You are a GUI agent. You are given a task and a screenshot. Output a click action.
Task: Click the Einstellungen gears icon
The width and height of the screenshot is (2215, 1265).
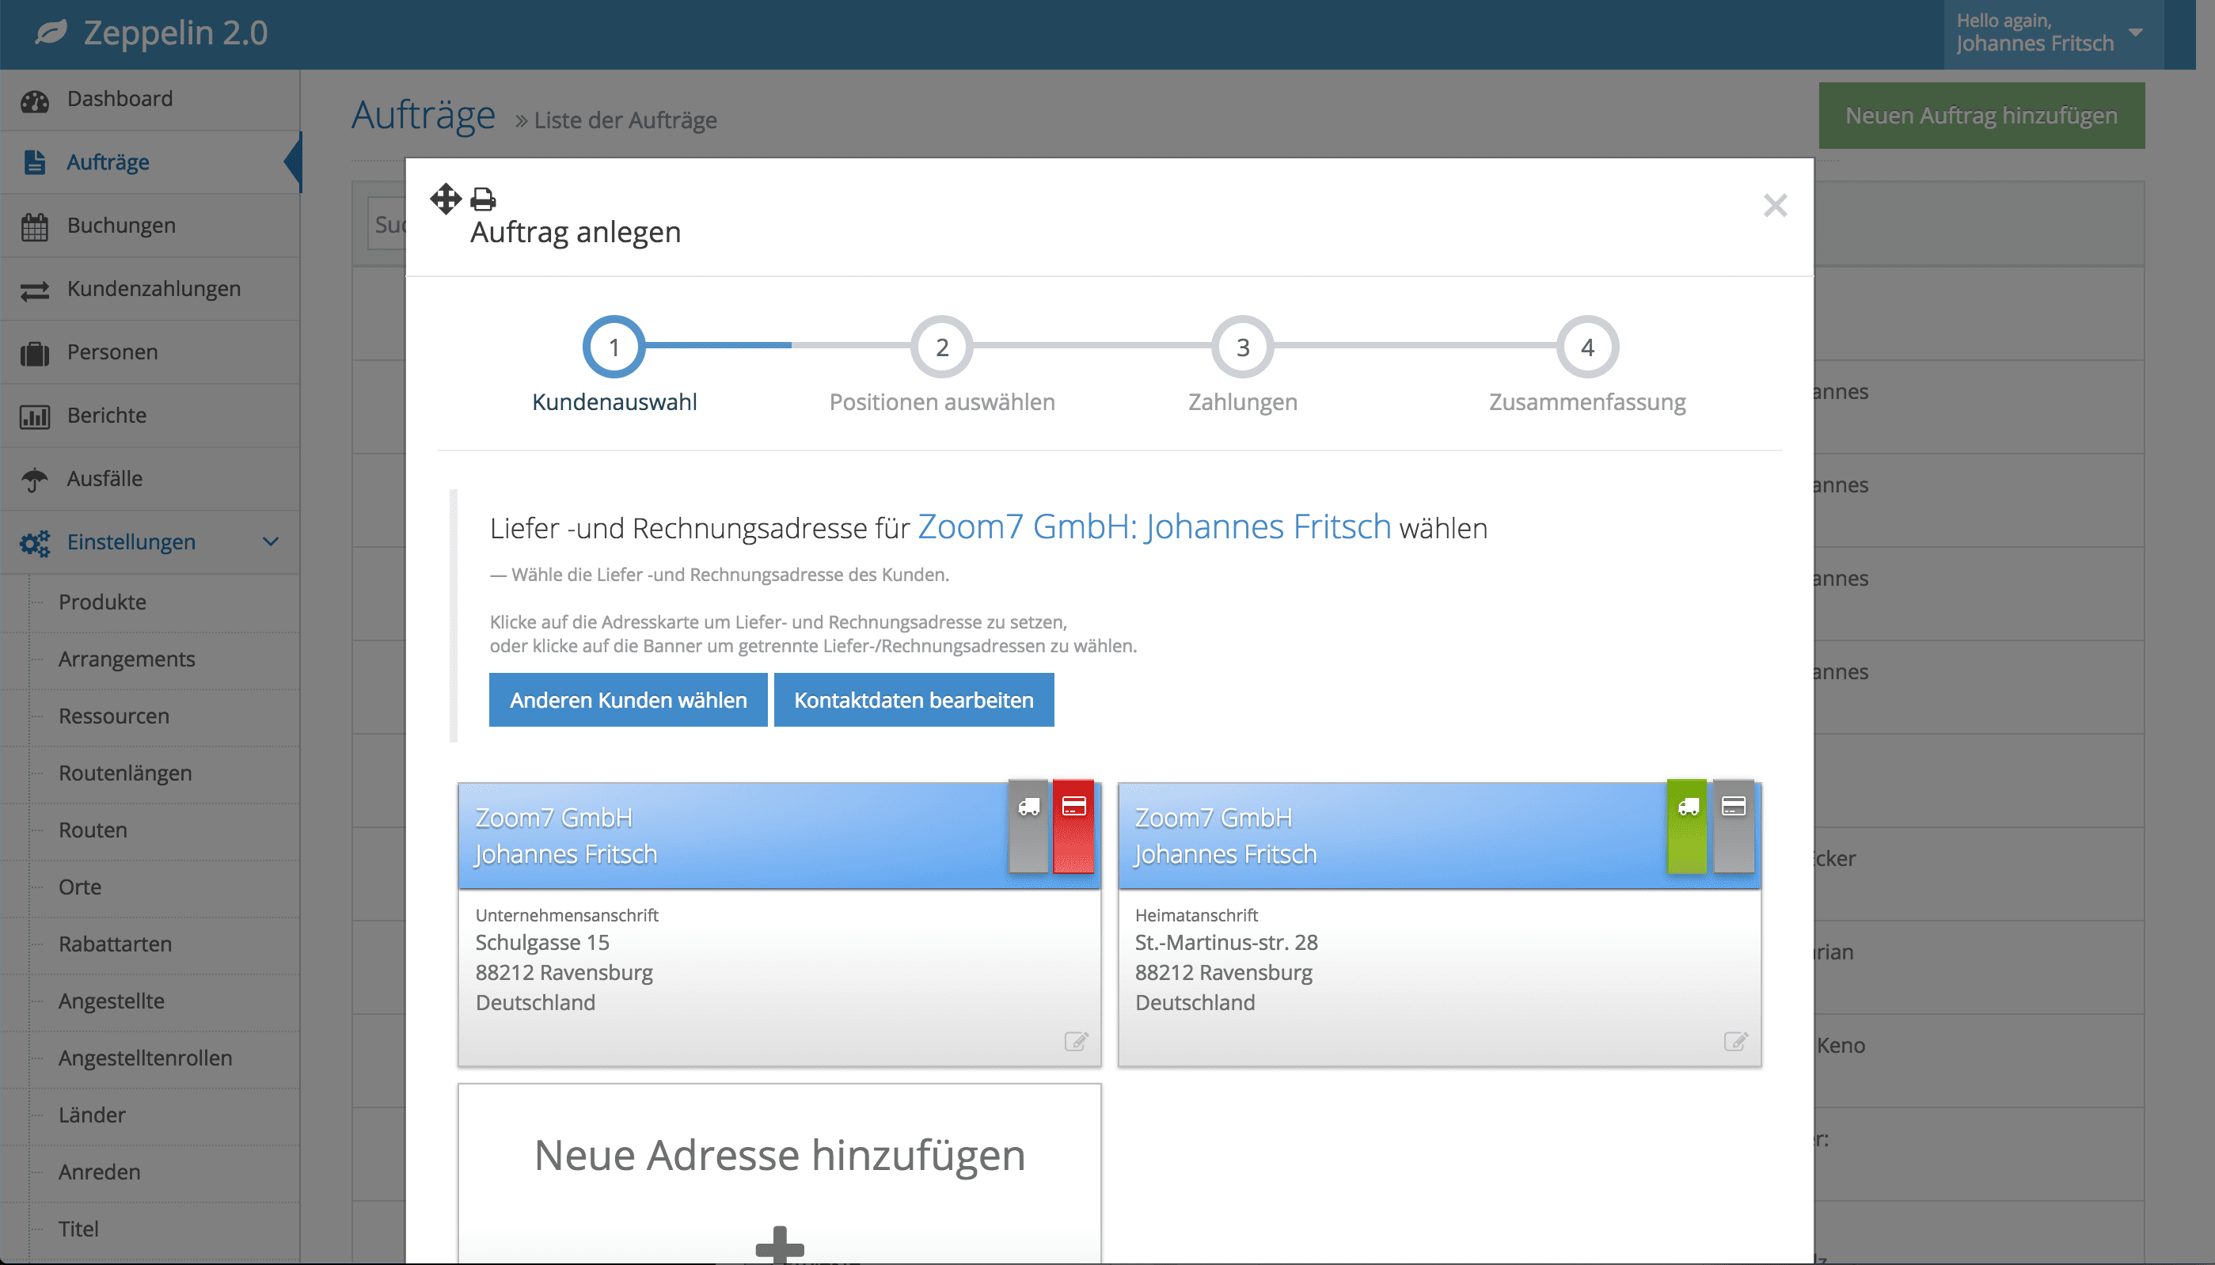tap(35, 543)
